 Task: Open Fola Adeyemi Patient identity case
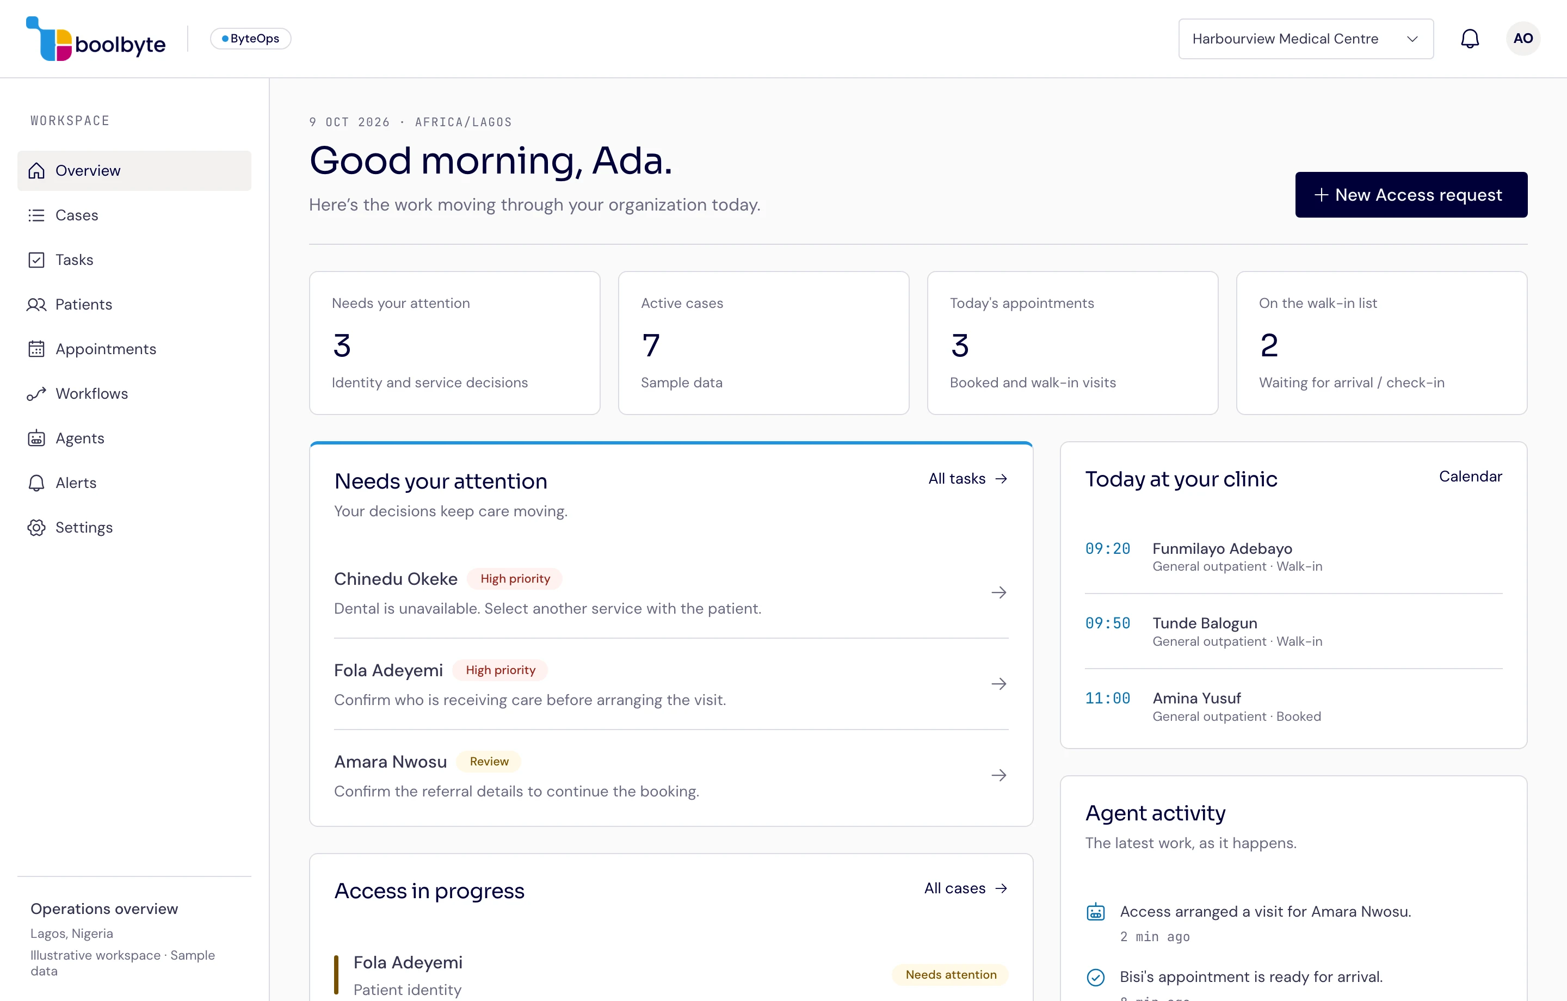point(671,974)
